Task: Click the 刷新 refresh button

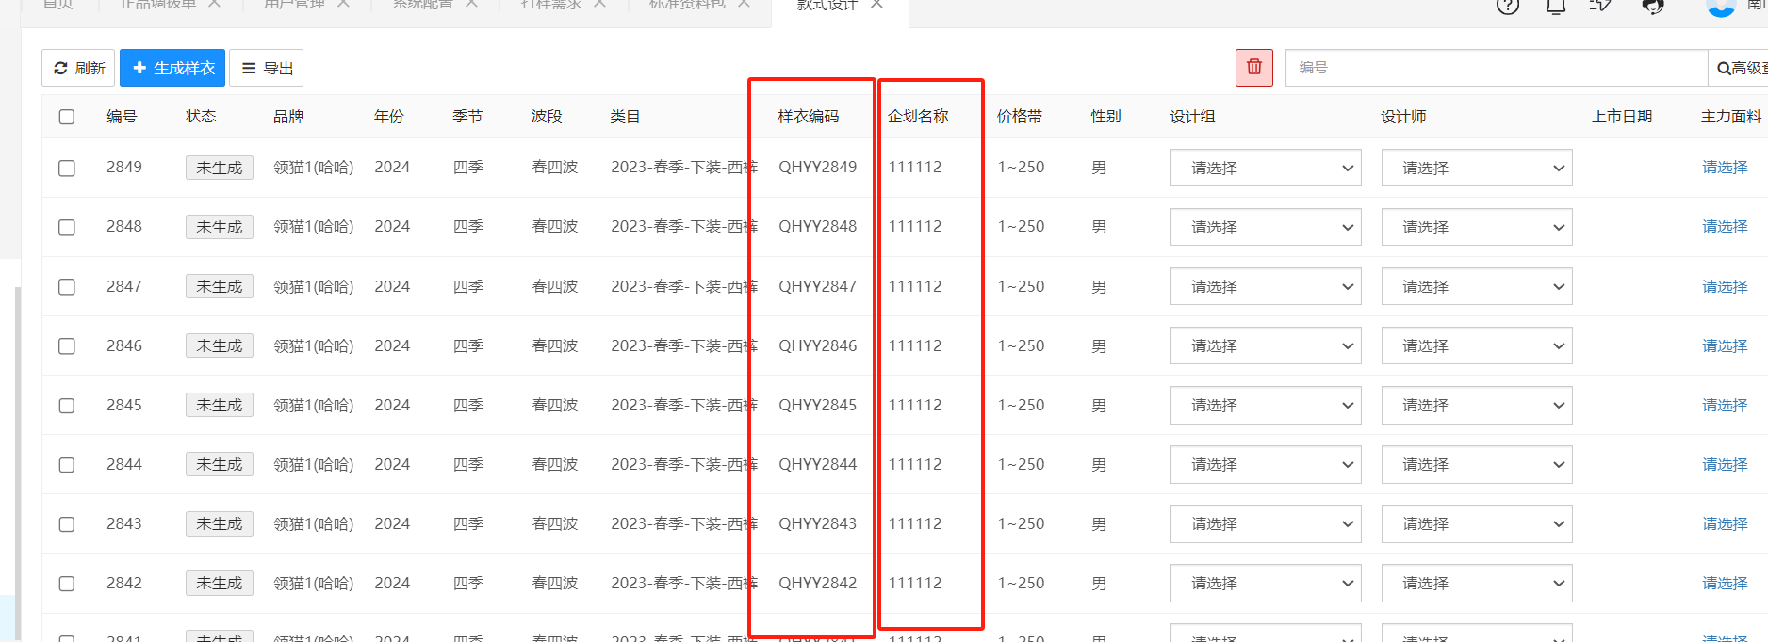Action: [x=78, y=68]
